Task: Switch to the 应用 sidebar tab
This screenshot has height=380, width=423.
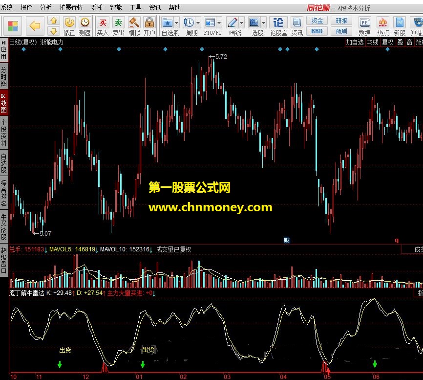Action: point(4,50)
